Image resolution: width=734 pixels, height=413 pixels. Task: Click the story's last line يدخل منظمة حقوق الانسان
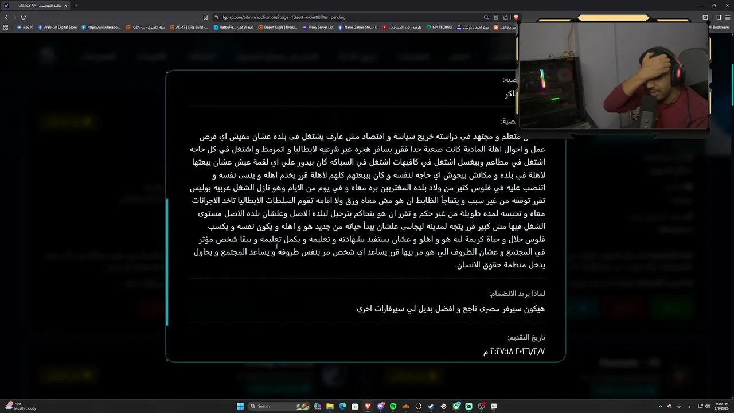[x=500, y=265]
